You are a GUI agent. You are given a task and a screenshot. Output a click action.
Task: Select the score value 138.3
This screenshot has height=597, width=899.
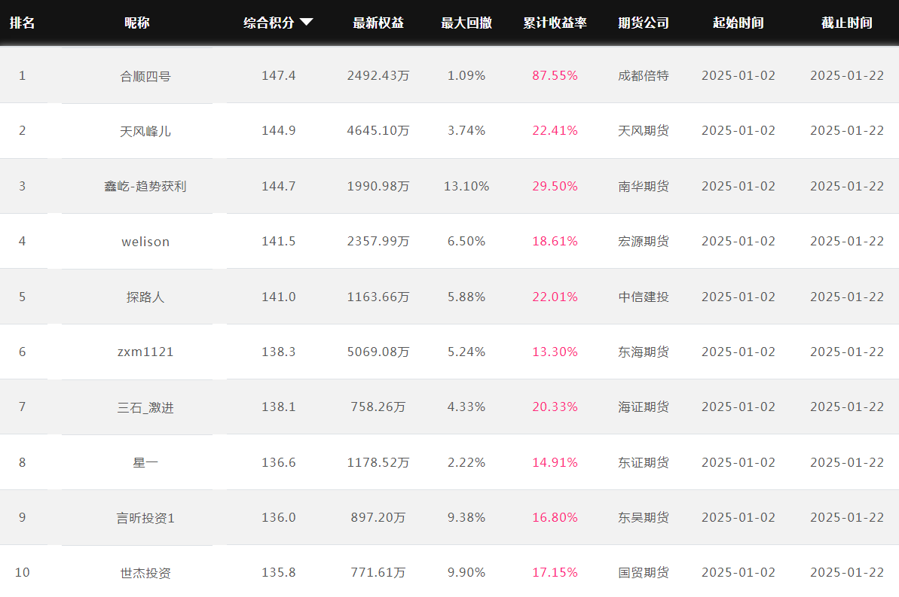(279, 352)
